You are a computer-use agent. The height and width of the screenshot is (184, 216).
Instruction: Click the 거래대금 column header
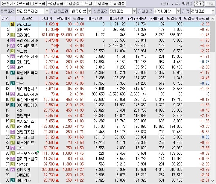tap(156, 19)
